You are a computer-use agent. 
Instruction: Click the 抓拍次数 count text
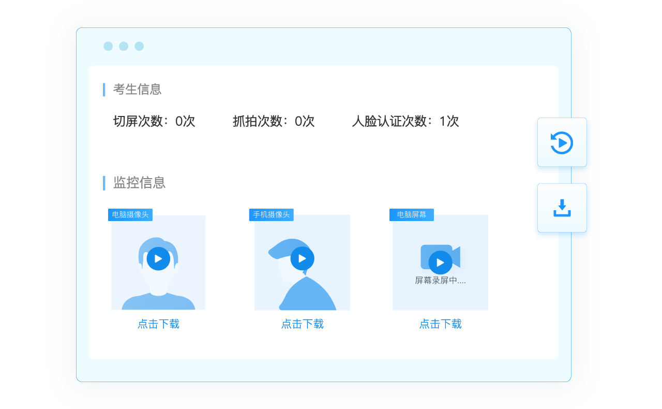[274, 122]
